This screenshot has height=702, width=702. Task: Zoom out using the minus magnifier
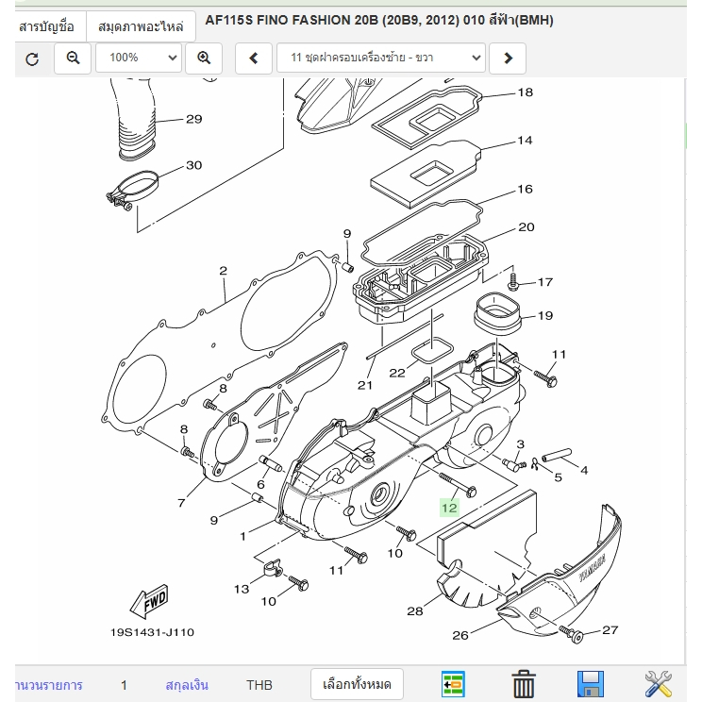[73, 58]
